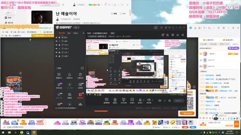The height and width of the screenshot is (135, 241).
Task: Expand the speaker volume arrow
Action: [152, 100]
